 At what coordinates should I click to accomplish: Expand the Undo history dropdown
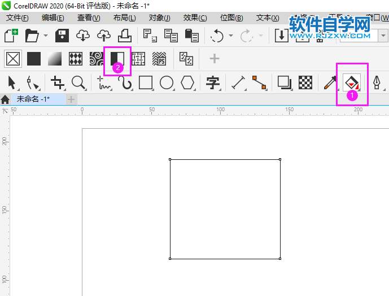pyautogui.click(x=231, y=36)
